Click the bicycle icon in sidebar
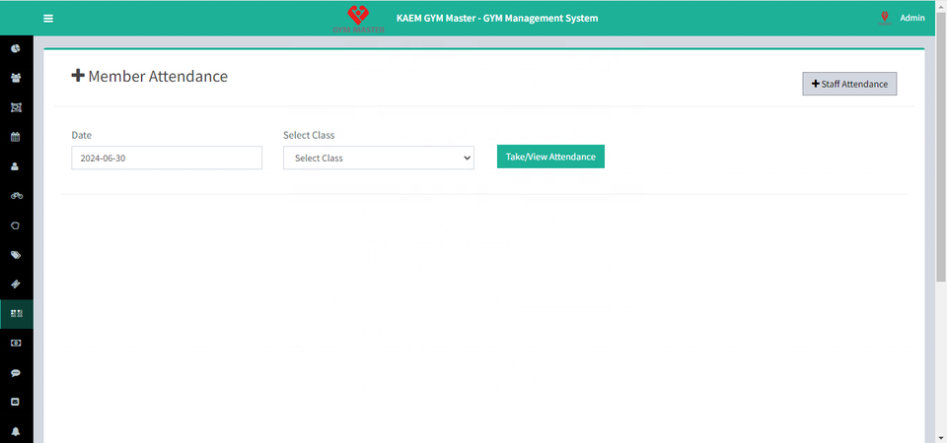Viewport: 947px width, 443px height. tap(16, 196)
